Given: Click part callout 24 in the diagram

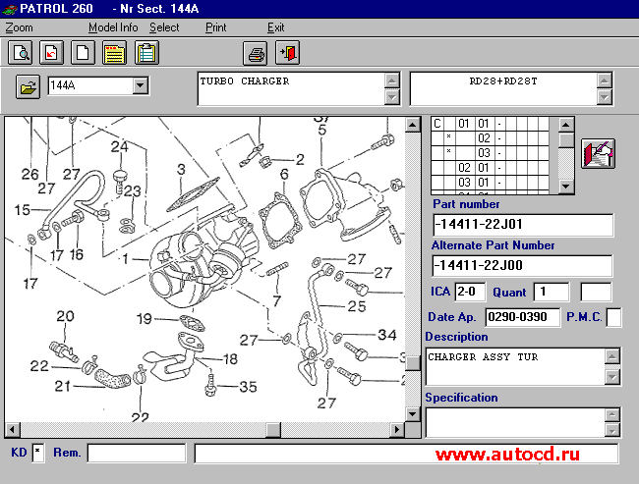Looking at the screenshot, I should point(119,146).
